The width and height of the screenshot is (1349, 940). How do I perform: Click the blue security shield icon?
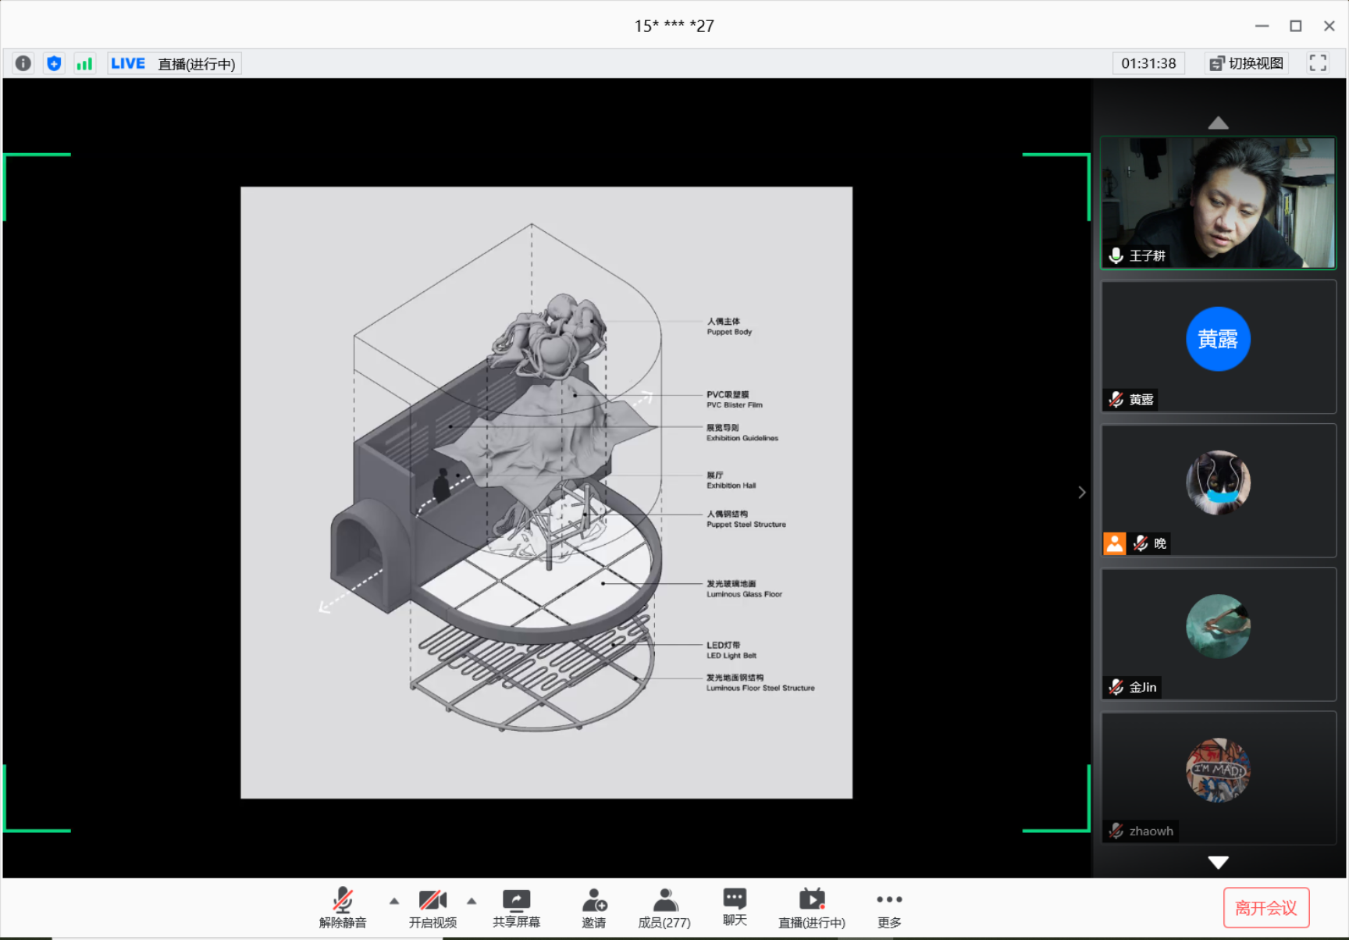[x=54, y=63]
